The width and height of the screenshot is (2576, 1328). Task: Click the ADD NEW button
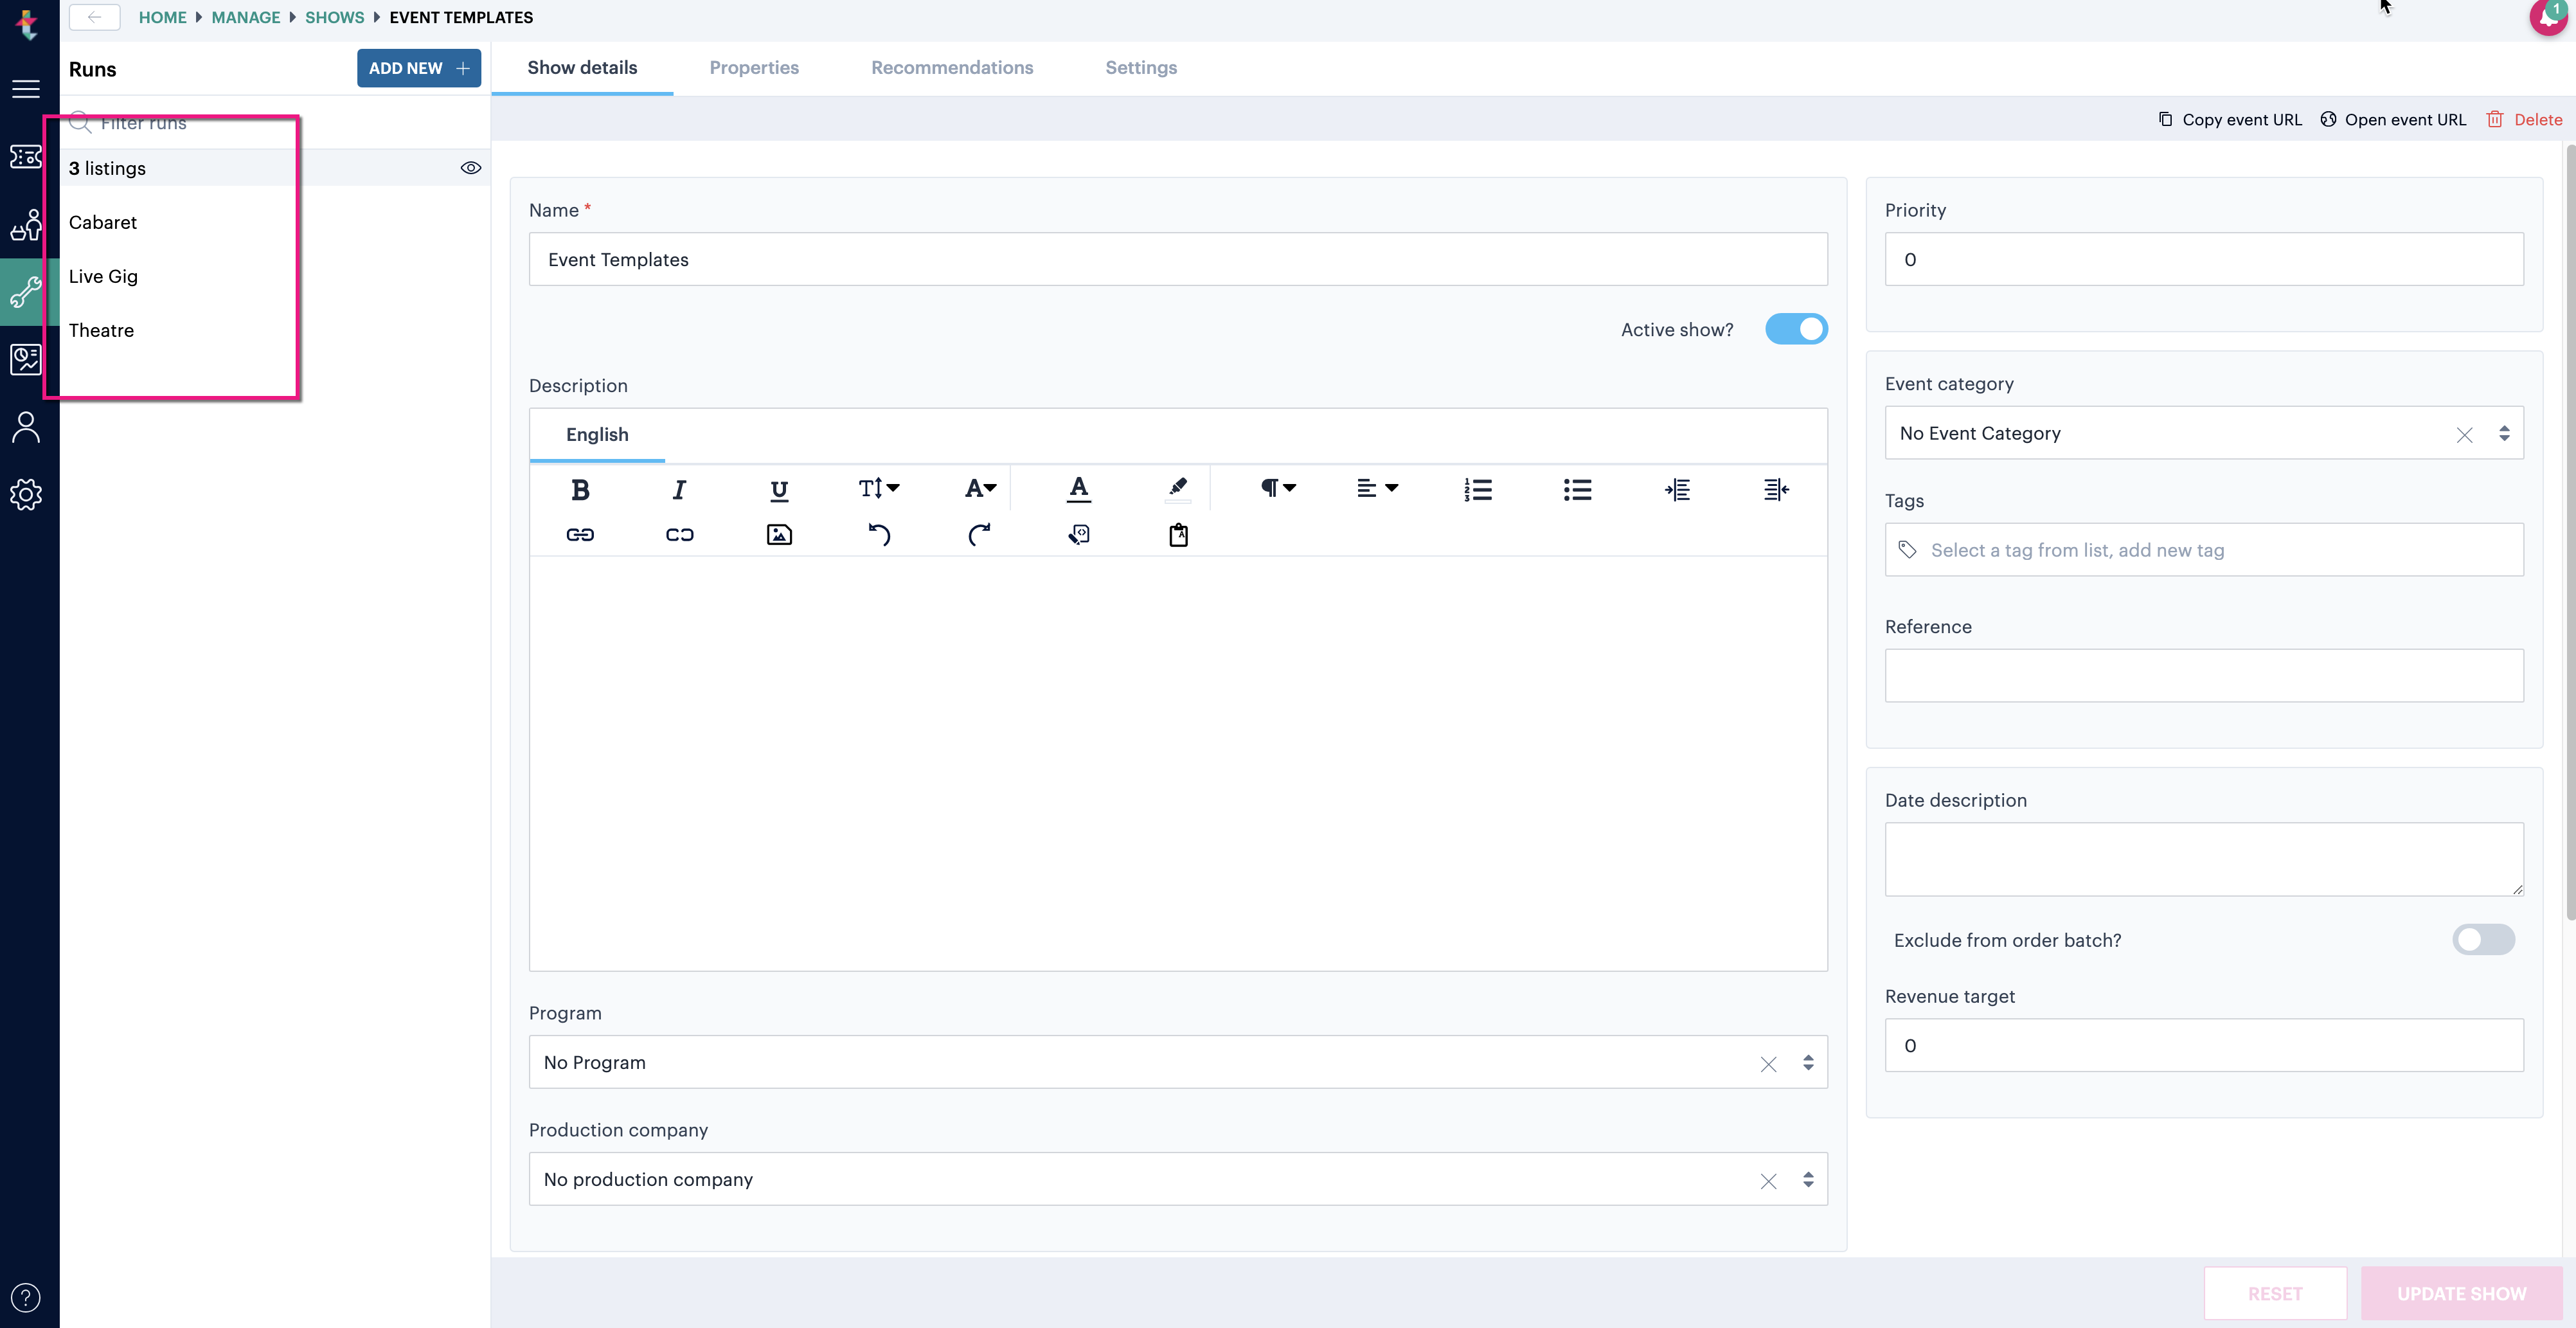click(x=418, y=68)
